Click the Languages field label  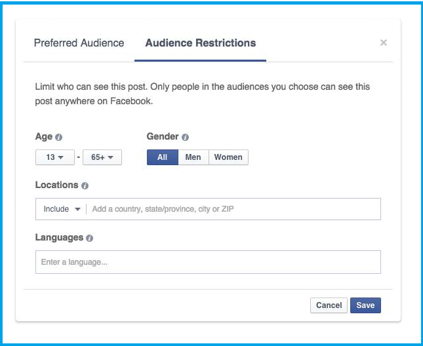tap(59, 238)
